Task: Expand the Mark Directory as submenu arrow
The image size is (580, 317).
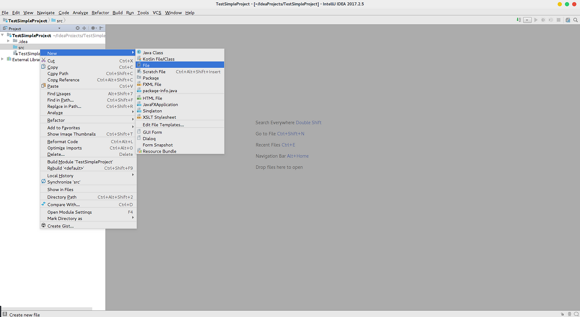Action: click(x=133, y=218)
